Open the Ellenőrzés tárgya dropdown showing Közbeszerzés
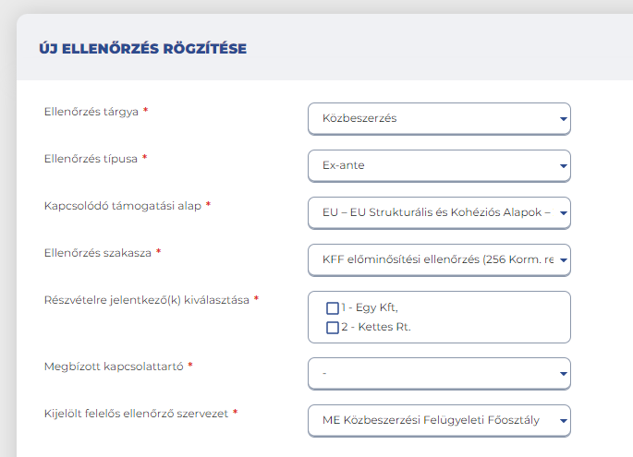This screenshot has height=457, width=633. tap(439, 118)
